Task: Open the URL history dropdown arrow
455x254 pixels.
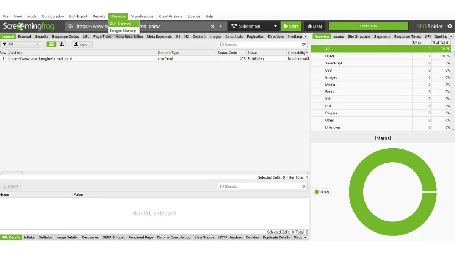Action: pyautogui.click(x=221, y=27)
